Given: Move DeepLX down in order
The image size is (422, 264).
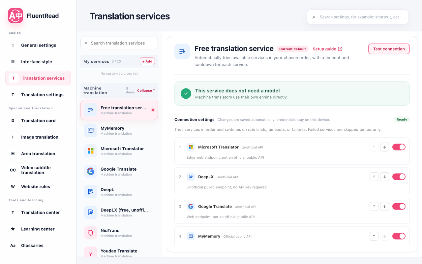Looking at the screenshot, I should pyautogui.click(x=384, y=177).
